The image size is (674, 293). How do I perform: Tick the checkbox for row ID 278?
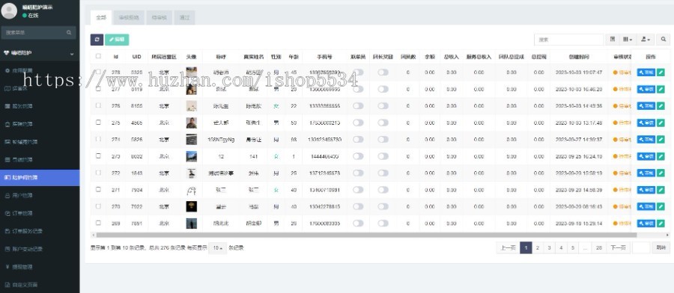pos(98,72)
